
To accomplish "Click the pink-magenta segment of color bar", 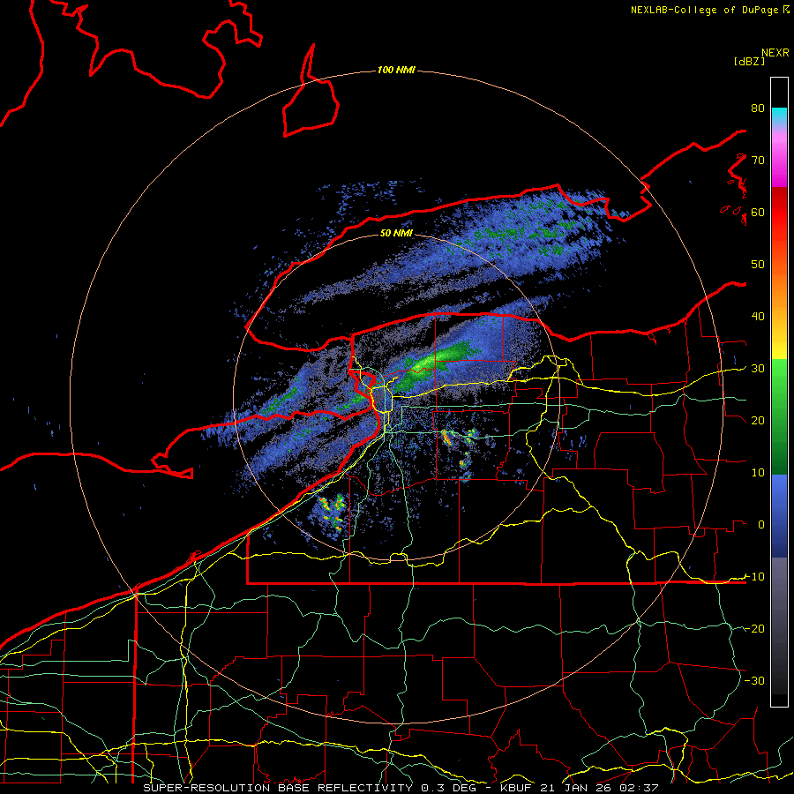I will point(779,157).
